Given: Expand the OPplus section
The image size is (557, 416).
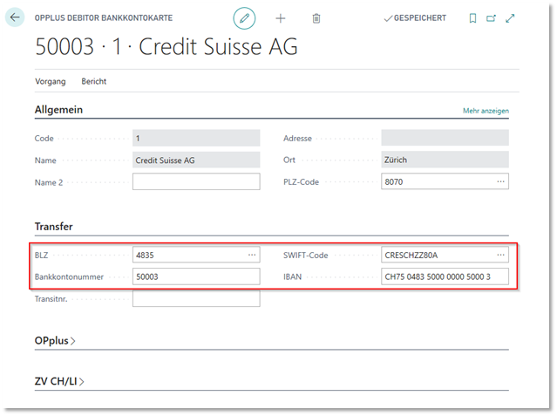Looking at the screenshot, I should click(55, 341).
